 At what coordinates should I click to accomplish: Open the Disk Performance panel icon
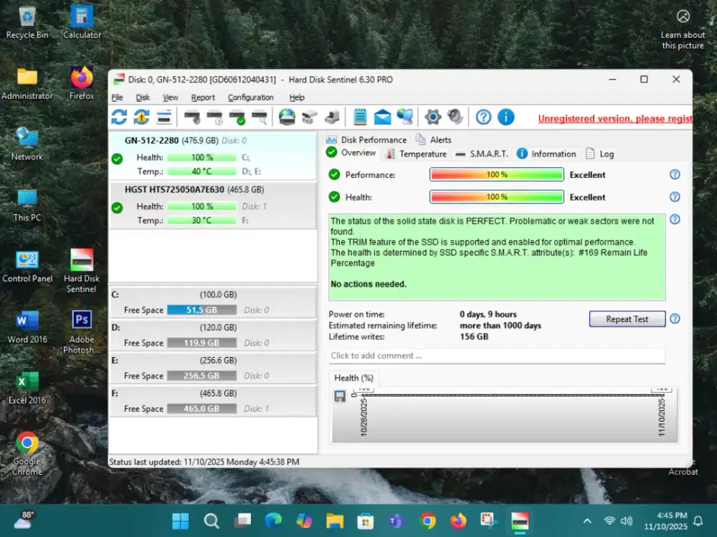[x=331, y=140]
